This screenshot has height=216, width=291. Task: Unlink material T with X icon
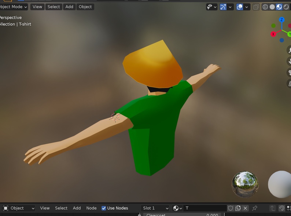pos(246,208)
